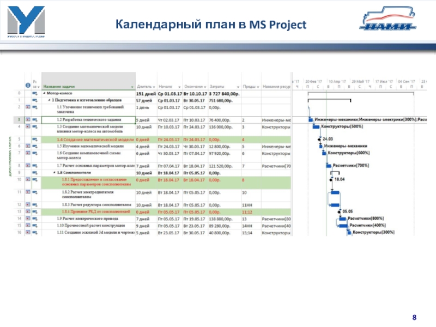Open the Длительность column filter dropdown
Screen dimensions: 436x327
click(x=154, y=87)
